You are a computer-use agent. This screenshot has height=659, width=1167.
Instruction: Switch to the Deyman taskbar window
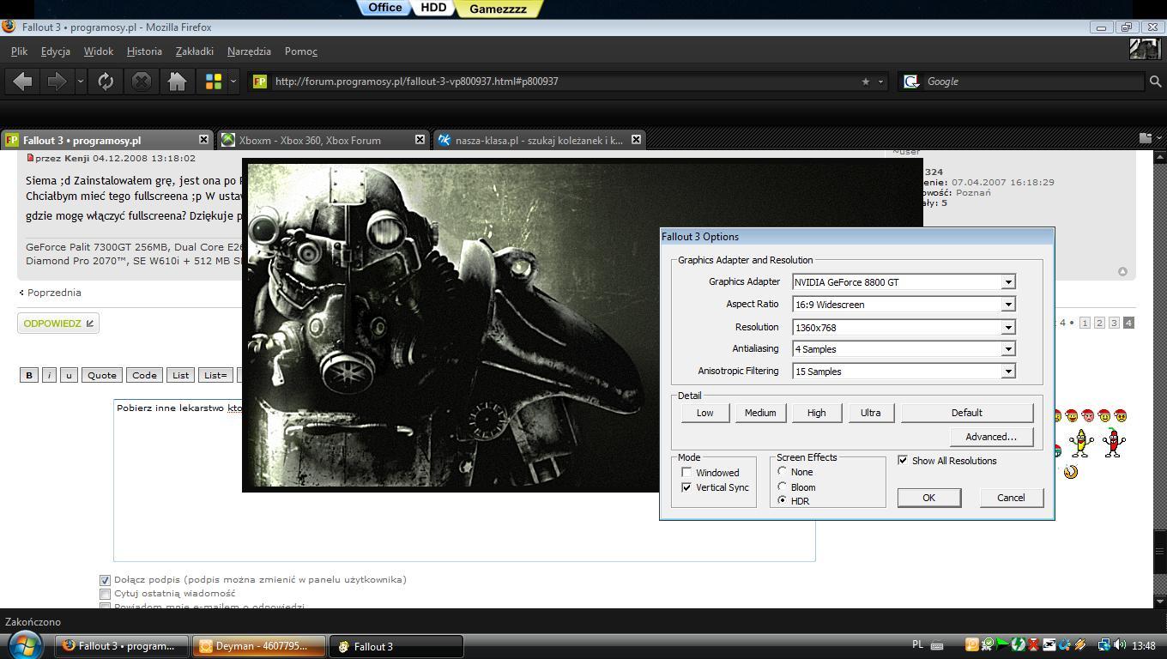point(259,646)
